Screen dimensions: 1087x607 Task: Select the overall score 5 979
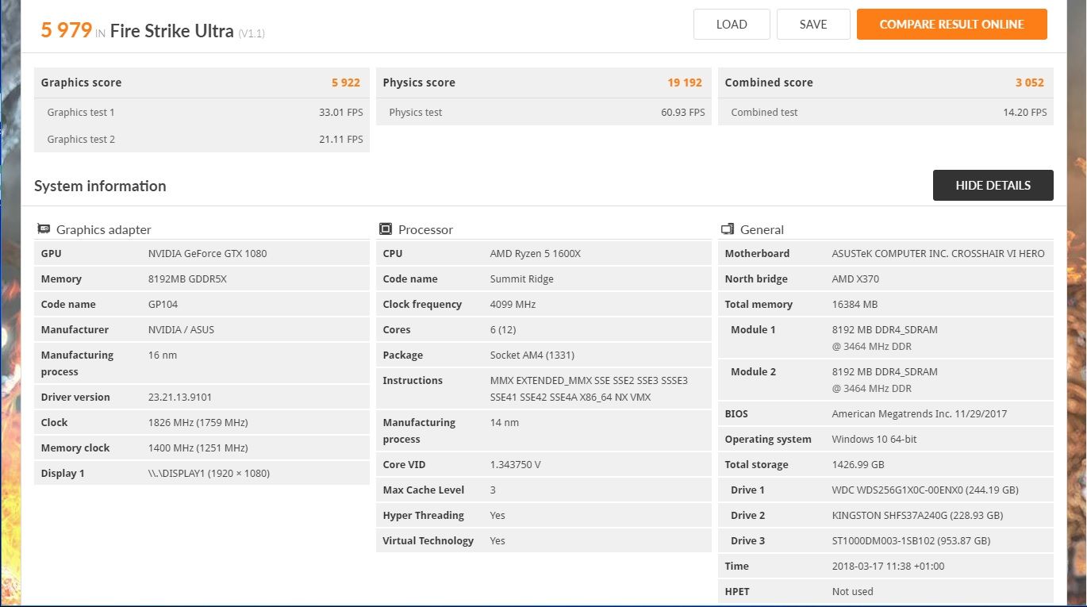[x=67, y=30]
